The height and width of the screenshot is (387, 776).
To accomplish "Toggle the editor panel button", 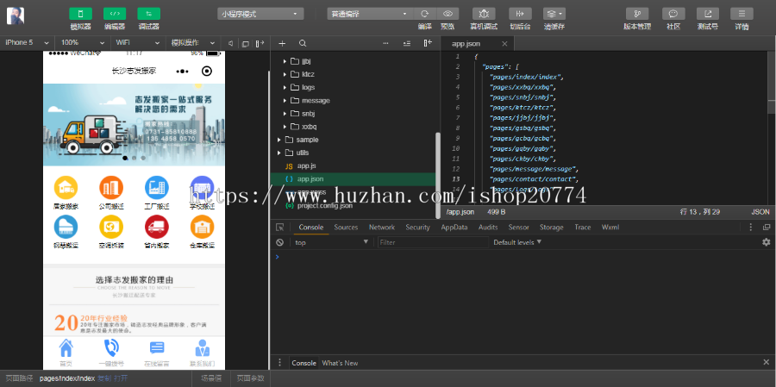I will (115, 14).
